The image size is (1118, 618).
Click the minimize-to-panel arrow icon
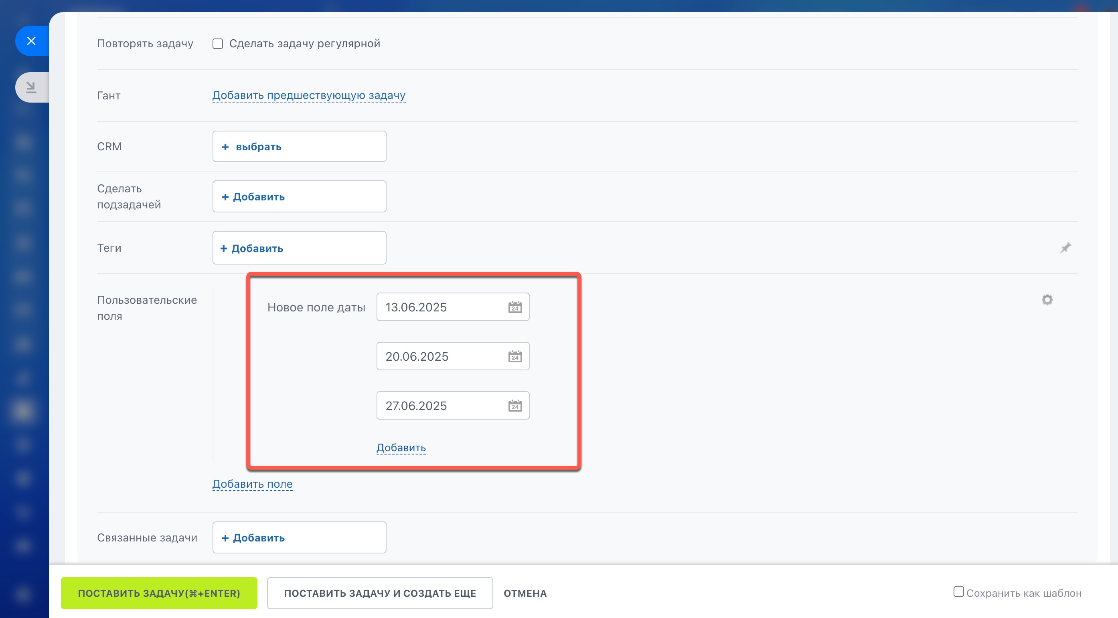click(31, 87)
